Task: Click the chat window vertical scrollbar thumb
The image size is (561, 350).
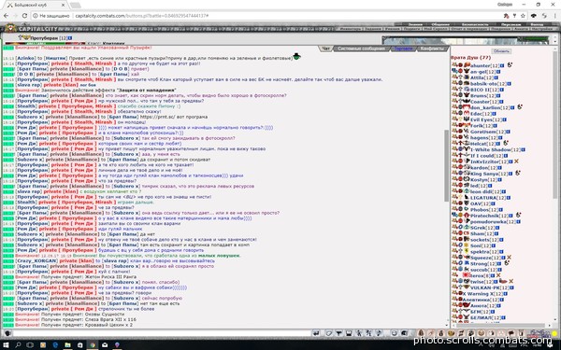Action: [446, 165]
